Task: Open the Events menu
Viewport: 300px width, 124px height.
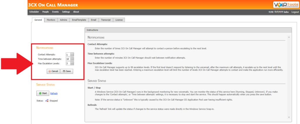Action: coord(55,12)
